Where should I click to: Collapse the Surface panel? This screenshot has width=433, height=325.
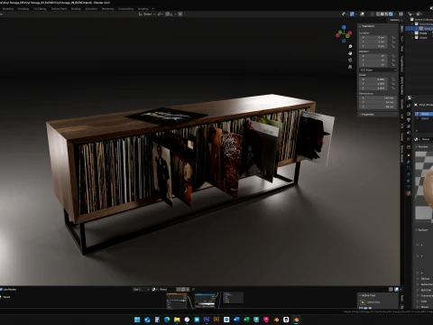pyautogui.click(x=416, y=230)
